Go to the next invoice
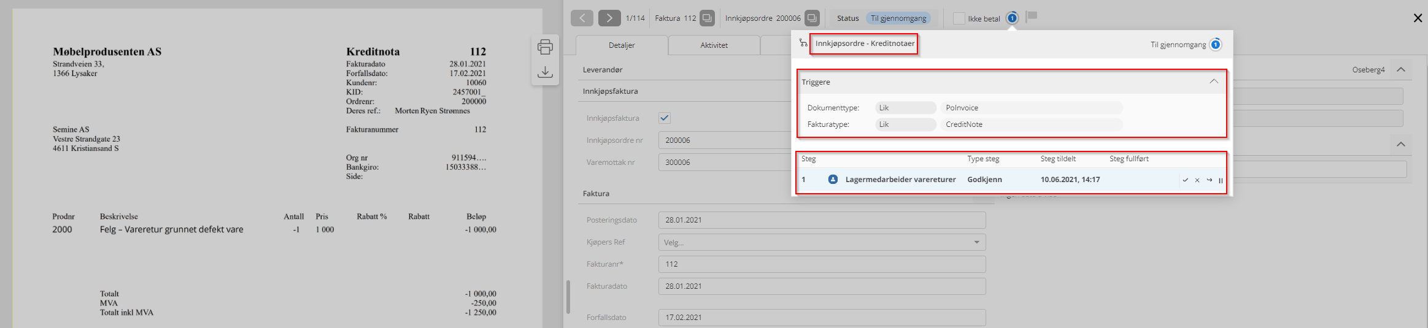The height and width of the screenshot is (328, 1428). [609, 18]
